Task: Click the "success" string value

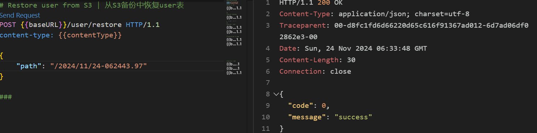Action: click(x=353, y=117)
